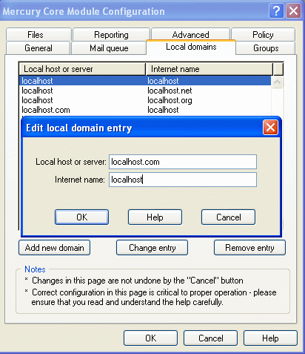Click the title bar help question-mark icon
The width and height of the screenshot is (305, 354).
coord(276,11)
